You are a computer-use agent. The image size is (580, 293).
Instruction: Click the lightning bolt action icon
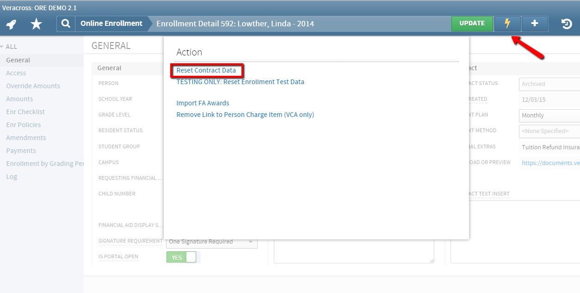pos(507,24)
